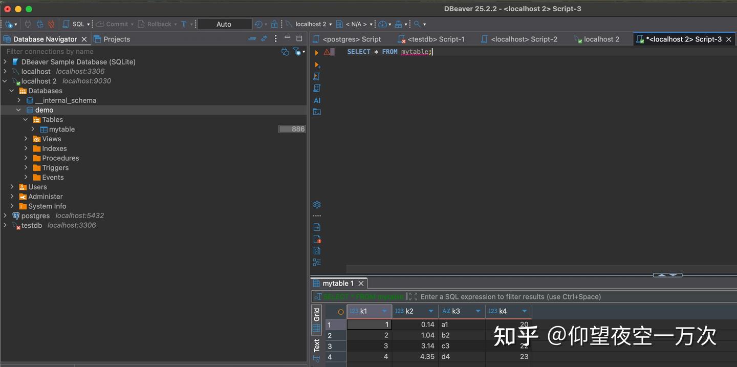Open the active schema N/A selector
The image size is (737, 367).
[354, 24]
